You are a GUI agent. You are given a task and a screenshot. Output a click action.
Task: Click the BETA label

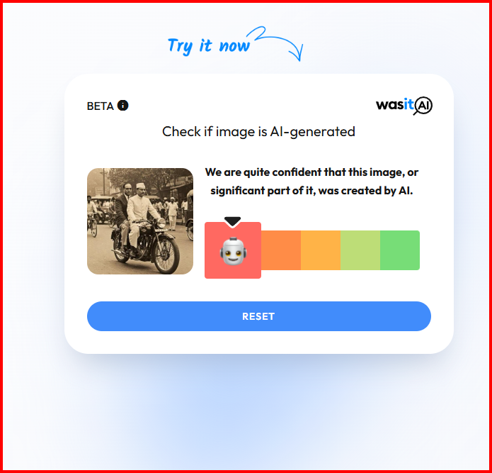click(100, 106)
